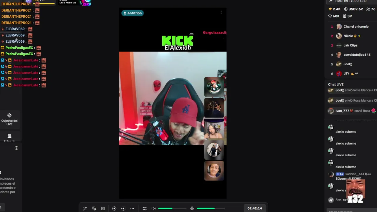Start recording with the record button

tap(114, 208)
